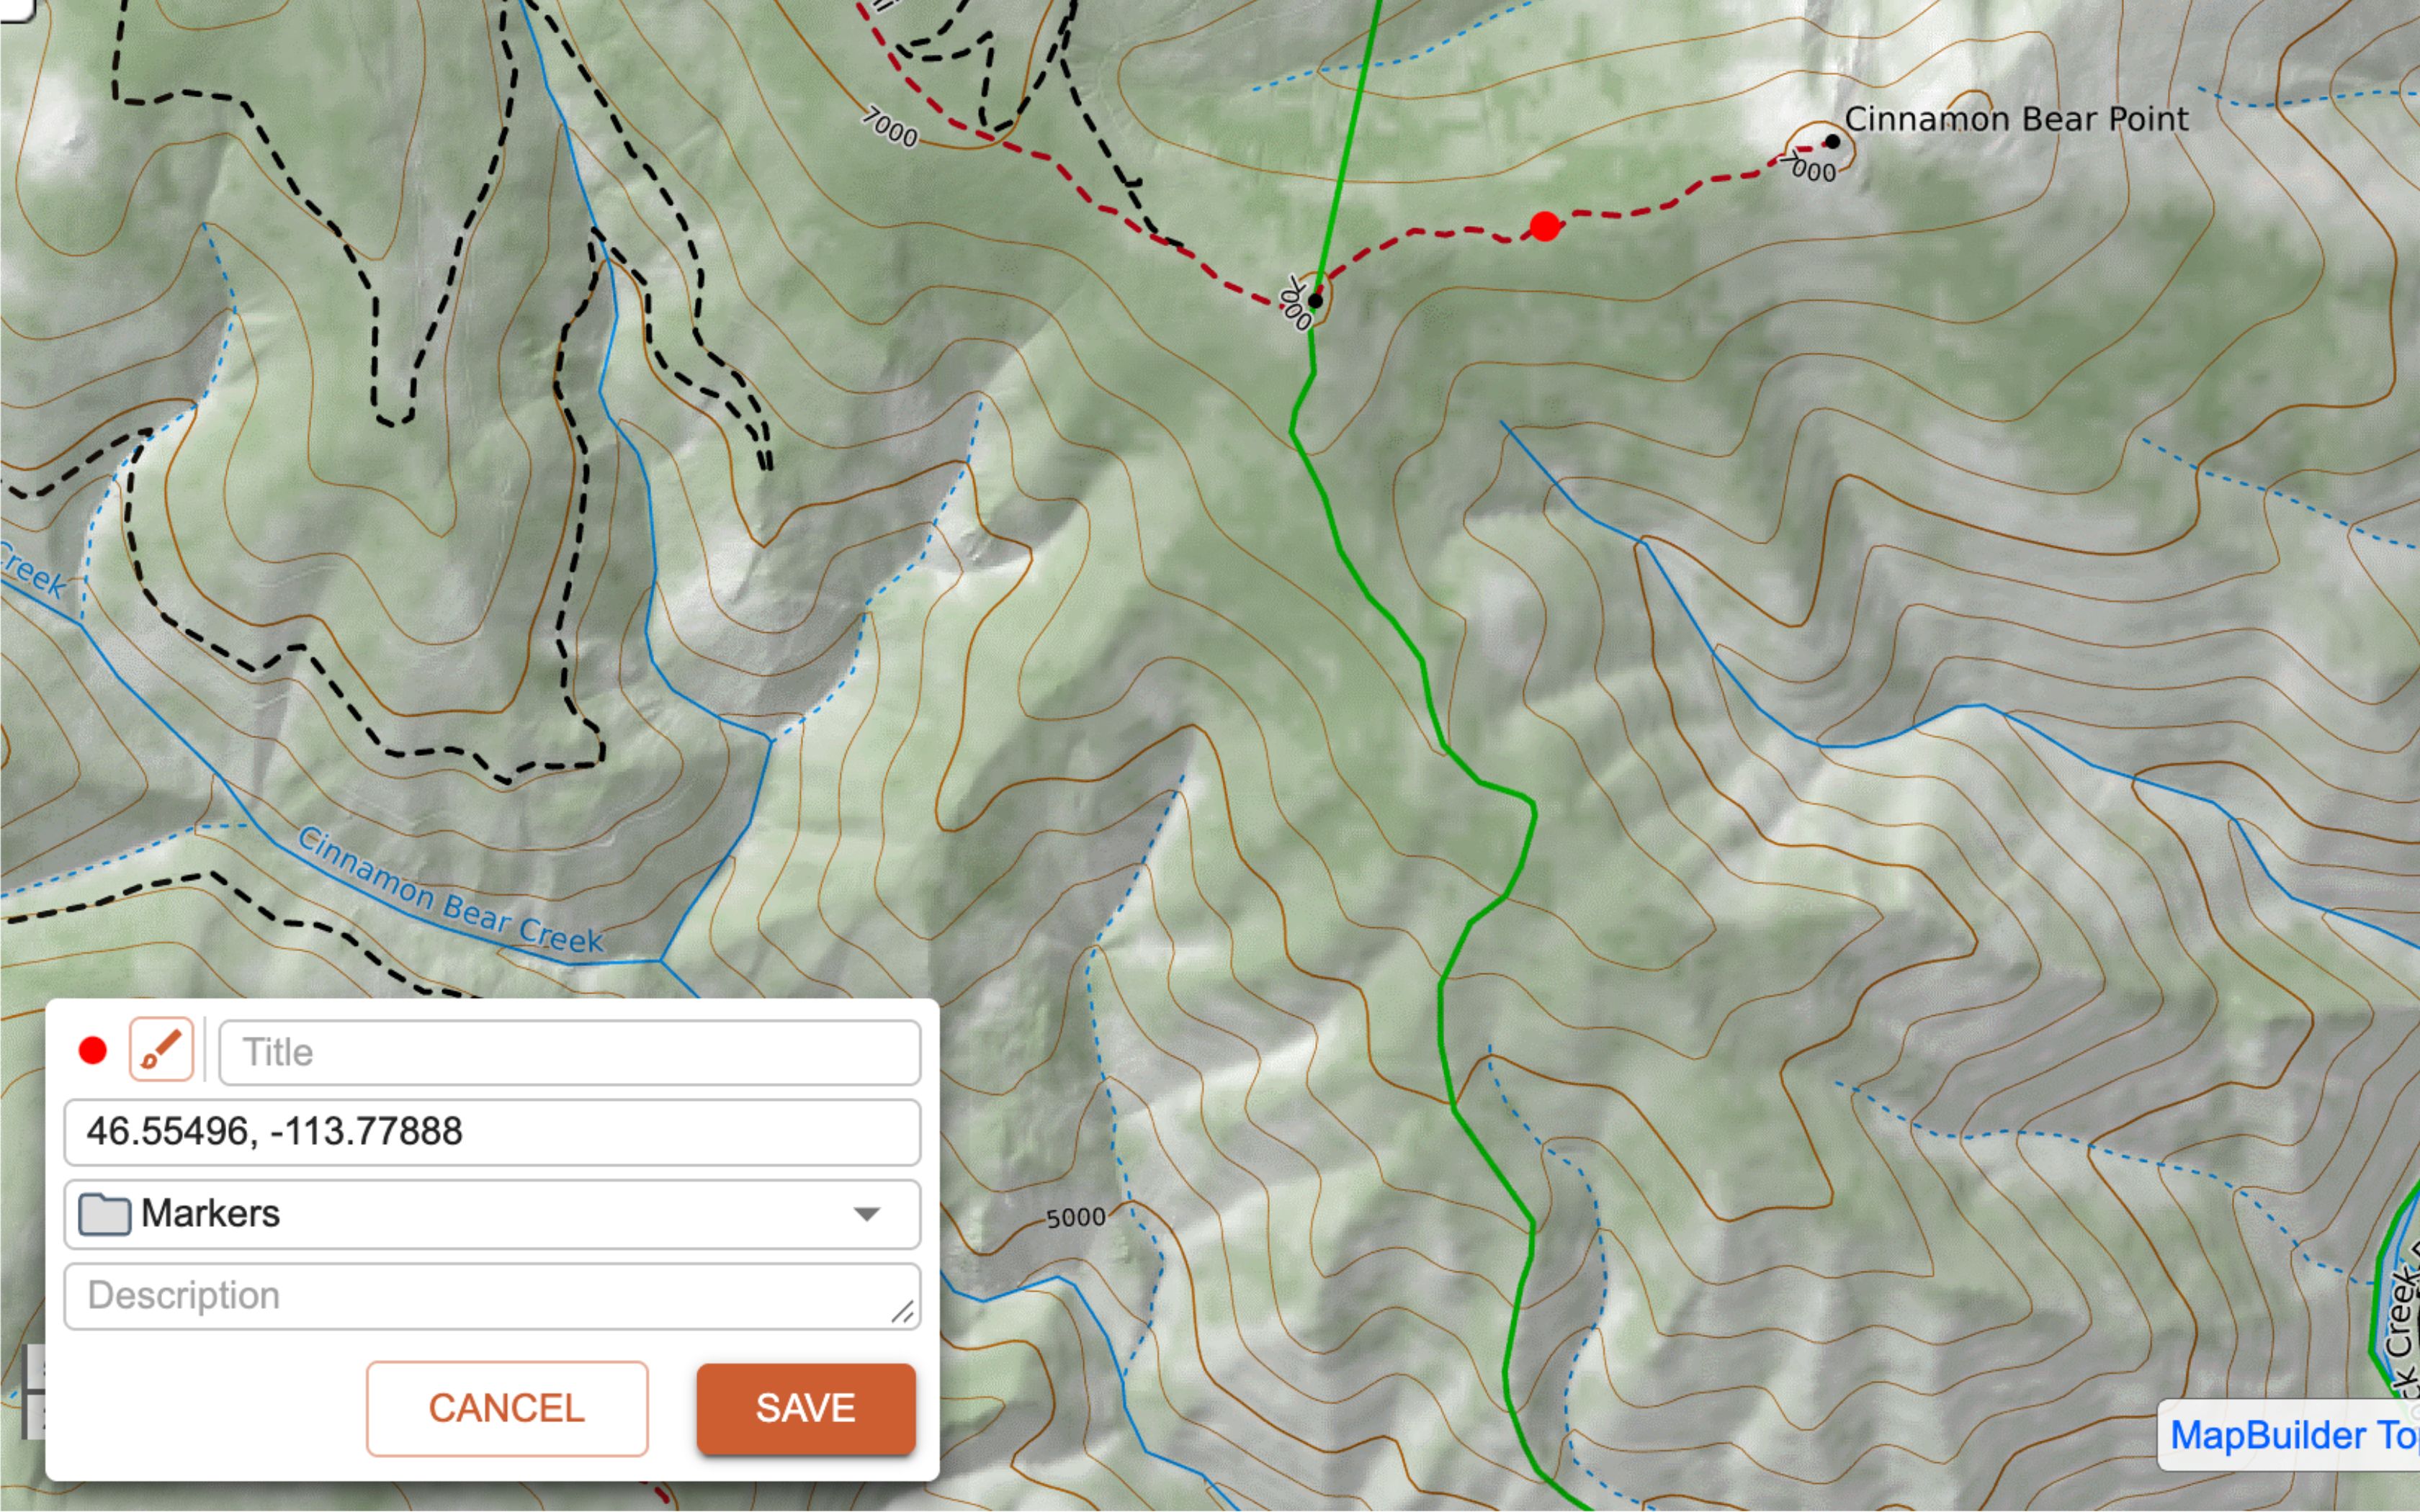The width and height of the screenshot is (2420, 1512).
Task: Open the marker style paintbrush editor
Action: click(x=161, y=1050)
